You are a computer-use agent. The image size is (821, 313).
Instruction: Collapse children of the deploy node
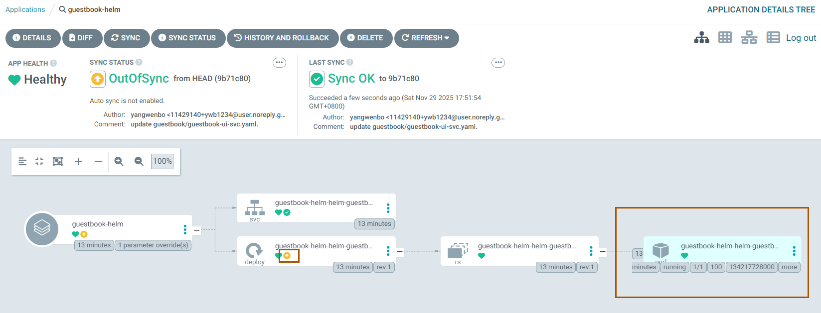coord(400,252)
